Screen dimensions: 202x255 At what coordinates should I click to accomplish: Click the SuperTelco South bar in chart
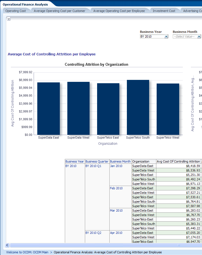[138, 107]
